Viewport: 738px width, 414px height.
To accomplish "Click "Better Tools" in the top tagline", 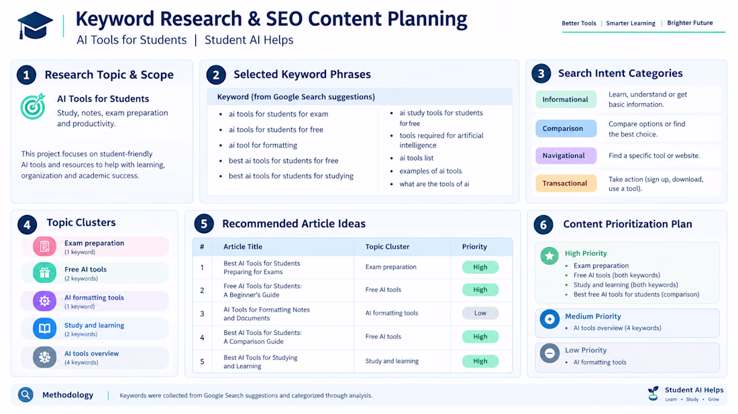I will click(x=579, y=23).
